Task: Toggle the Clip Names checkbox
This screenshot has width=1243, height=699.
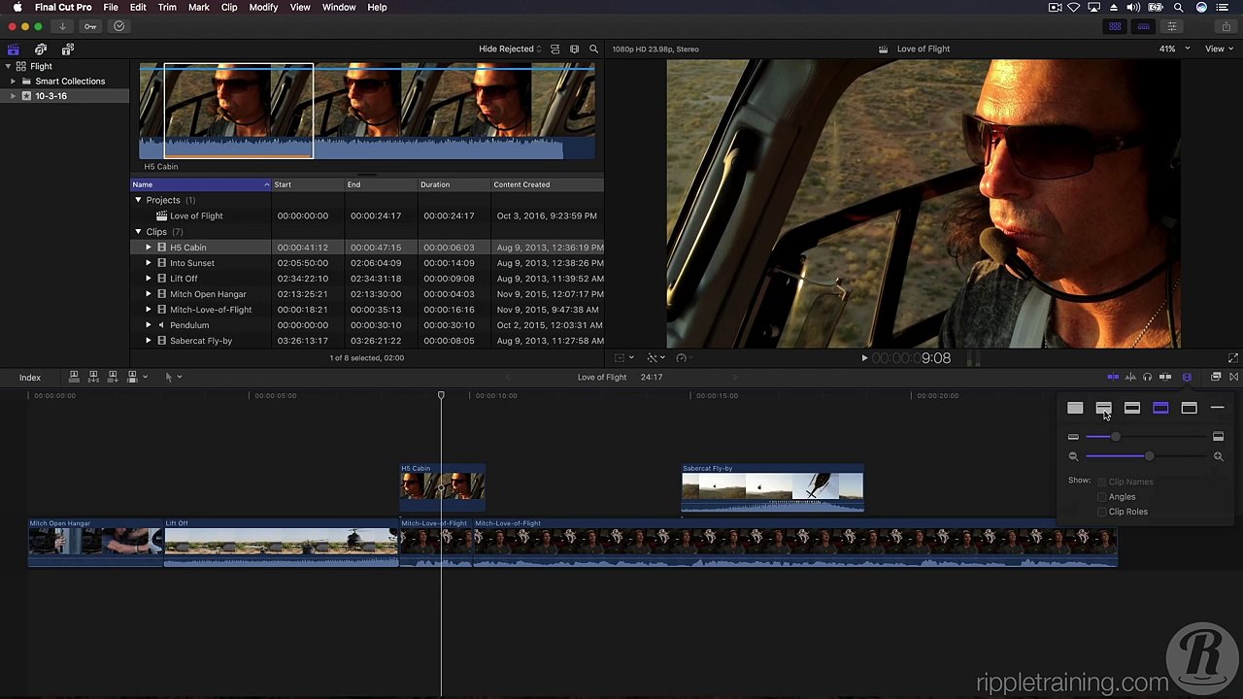Action: click(1101, 482)
